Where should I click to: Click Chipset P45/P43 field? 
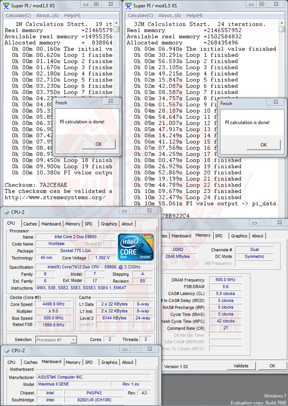click(94, 393)
